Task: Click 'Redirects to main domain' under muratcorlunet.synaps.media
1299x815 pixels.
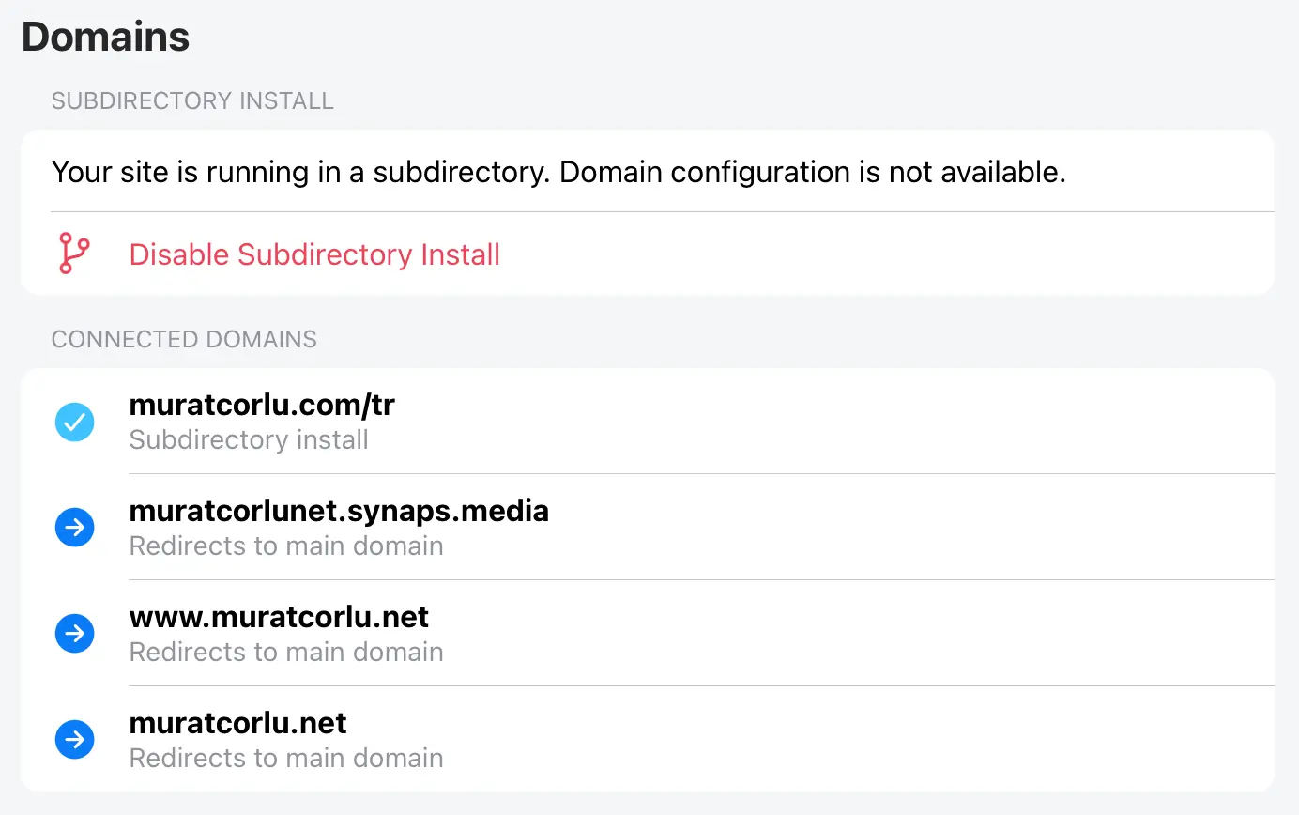Action: click(286, 546)
